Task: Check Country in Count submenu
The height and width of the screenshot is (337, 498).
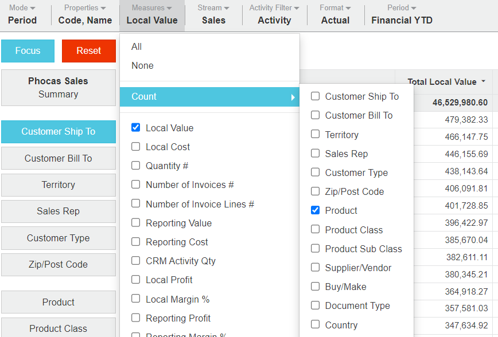Action: tap(315, 325)
